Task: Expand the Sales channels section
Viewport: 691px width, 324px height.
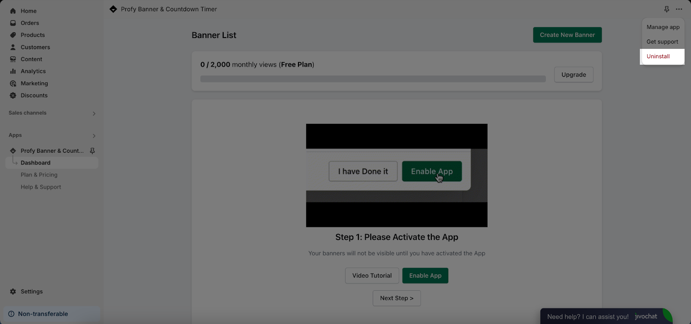Action: 94,113
